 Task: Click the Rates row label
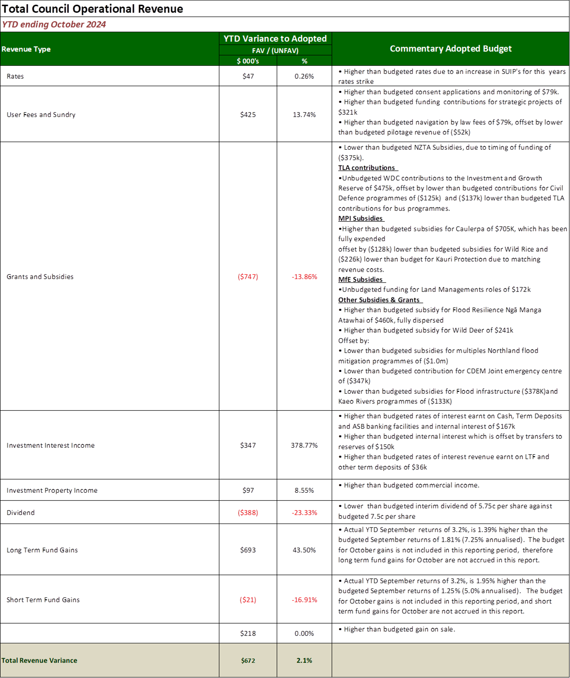click(15, 76)
